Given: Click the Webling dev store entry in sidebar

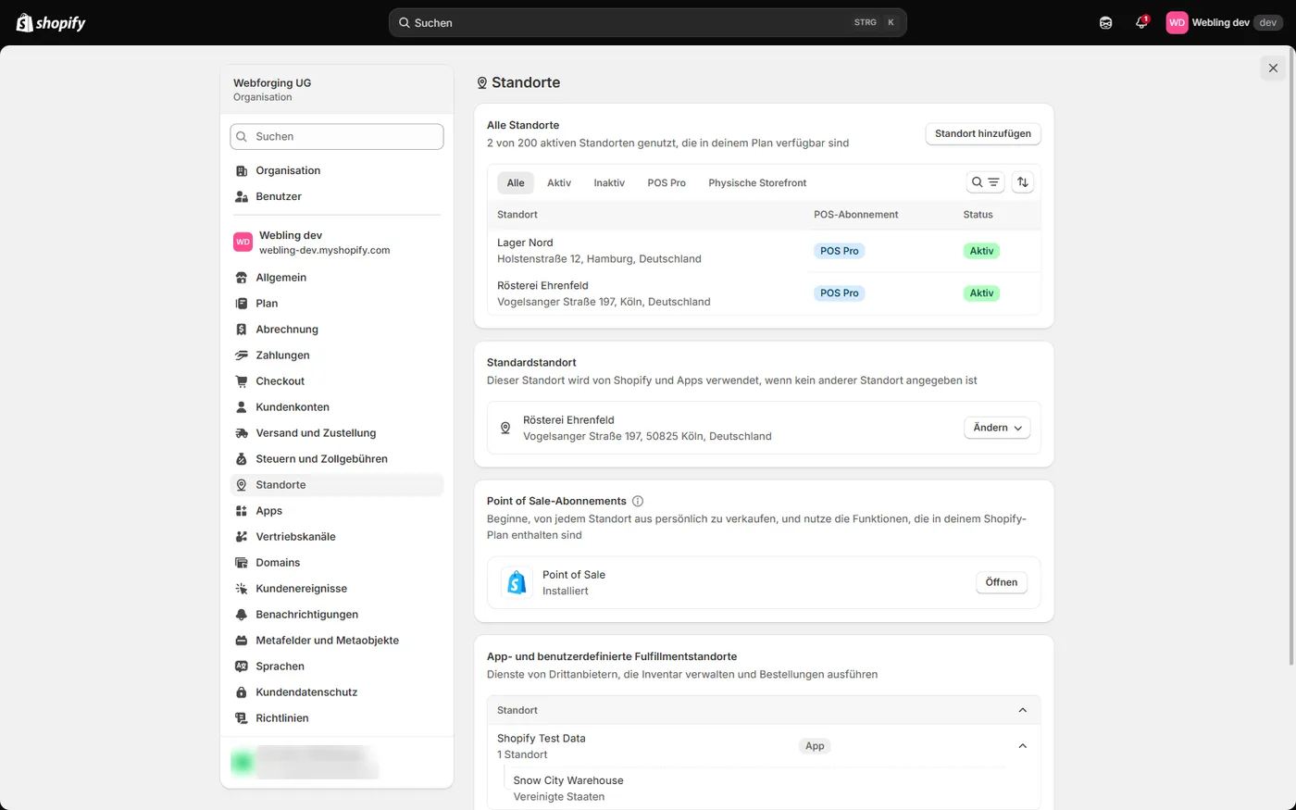Looking at the screenshot, I should click(337, 243).
